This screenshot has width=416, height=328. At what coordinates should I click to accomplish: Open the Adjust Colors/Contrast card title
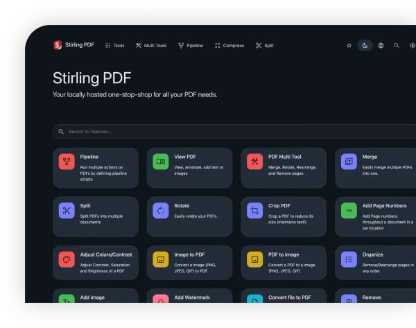coord(106,254)
